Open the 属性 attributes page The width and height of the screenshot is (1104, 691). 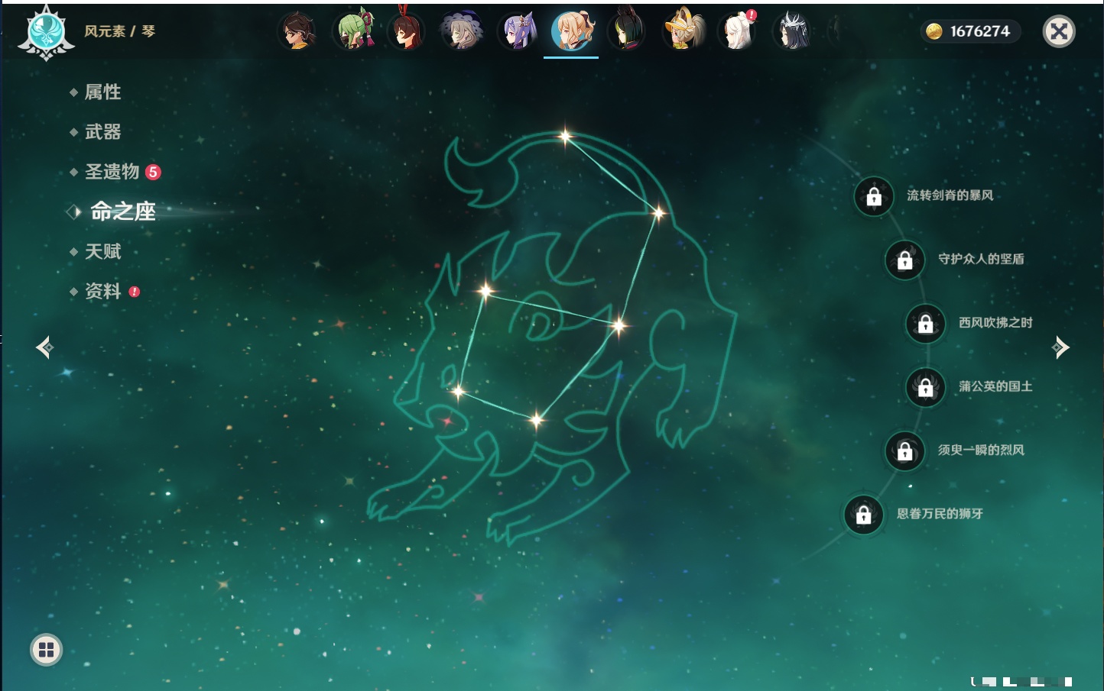tap(102, 92)
